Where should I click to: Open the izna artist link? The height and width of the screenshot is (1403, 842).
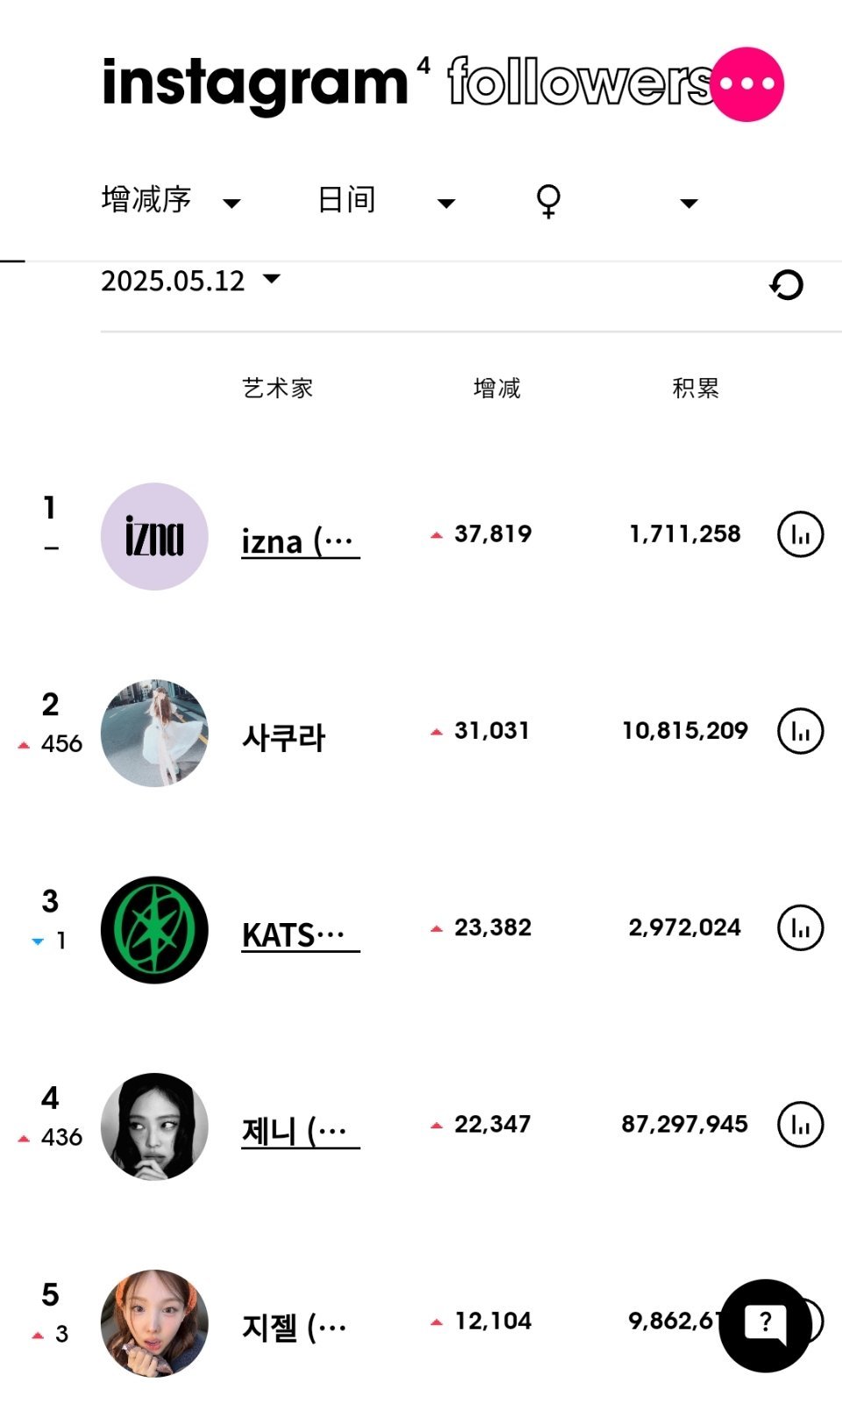tap(301, 541)
